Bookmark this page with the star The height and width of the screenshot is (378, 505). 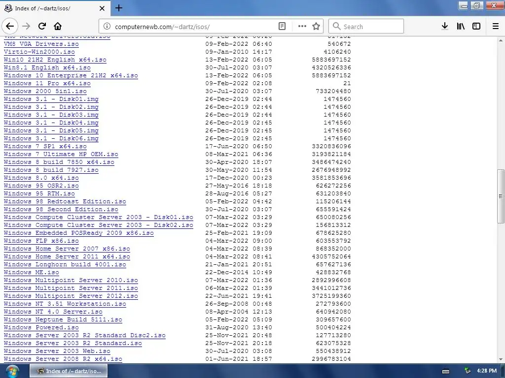pyautogui.click(x=316, y=27)
